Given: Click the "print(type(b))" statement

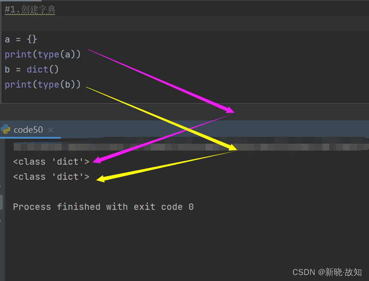Looking at the screenshot, I should [x=43, y=85].
